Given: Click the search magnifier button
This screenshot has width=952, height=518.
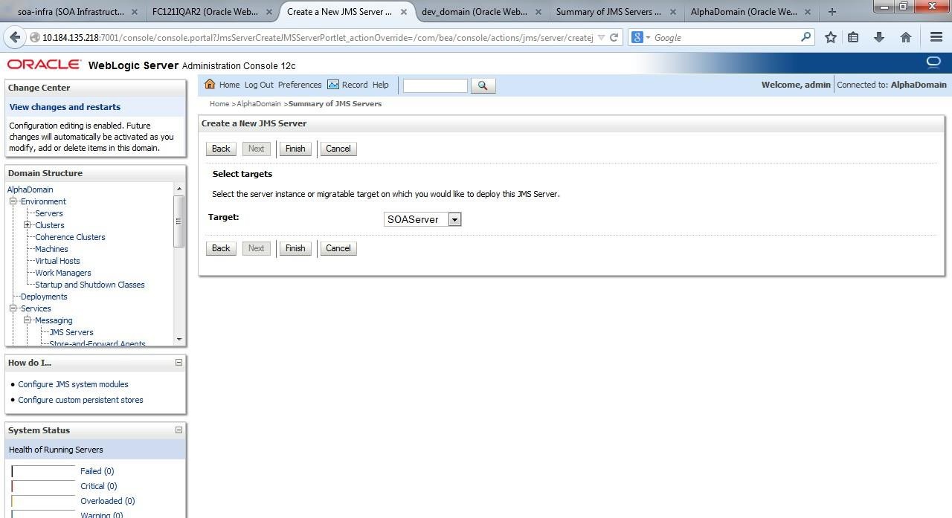Looking at the screenshot, I should (483, 85).
